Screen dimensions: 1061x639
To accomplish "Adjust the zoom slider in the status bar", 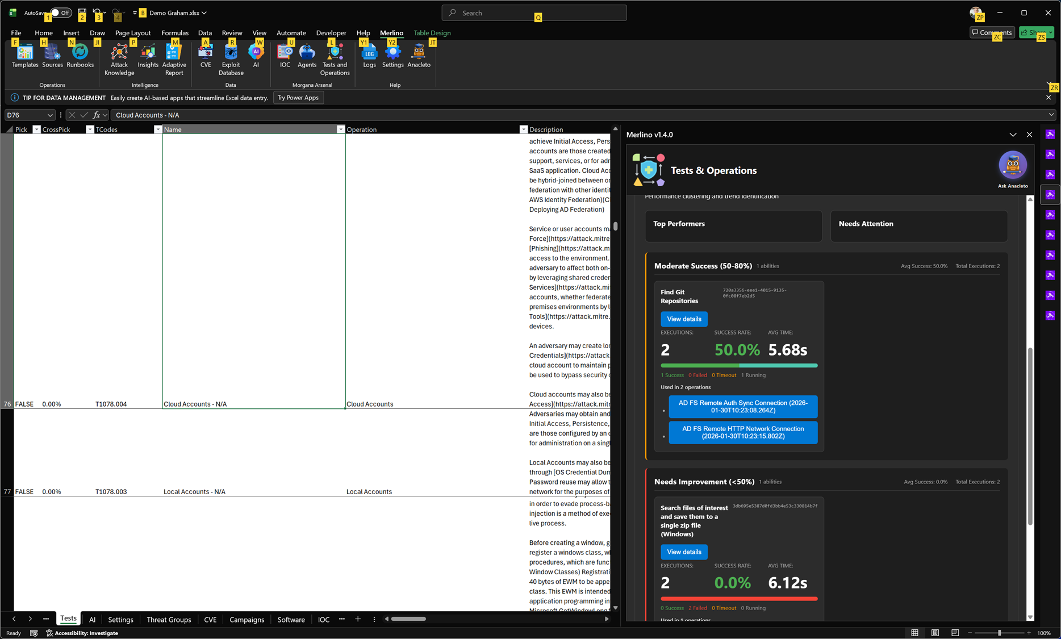I will click(998, 632).
